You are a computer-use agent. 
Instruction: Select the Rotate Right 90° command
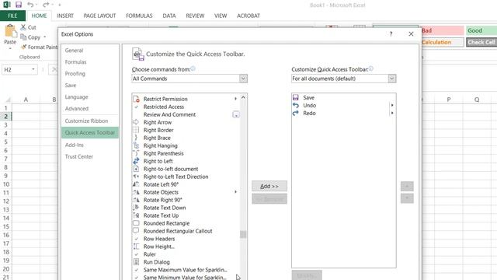click(186, 200)
